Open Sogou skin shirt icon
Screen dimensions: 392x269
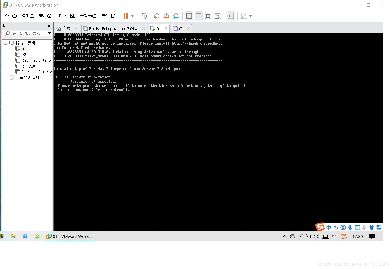point(372,228)
